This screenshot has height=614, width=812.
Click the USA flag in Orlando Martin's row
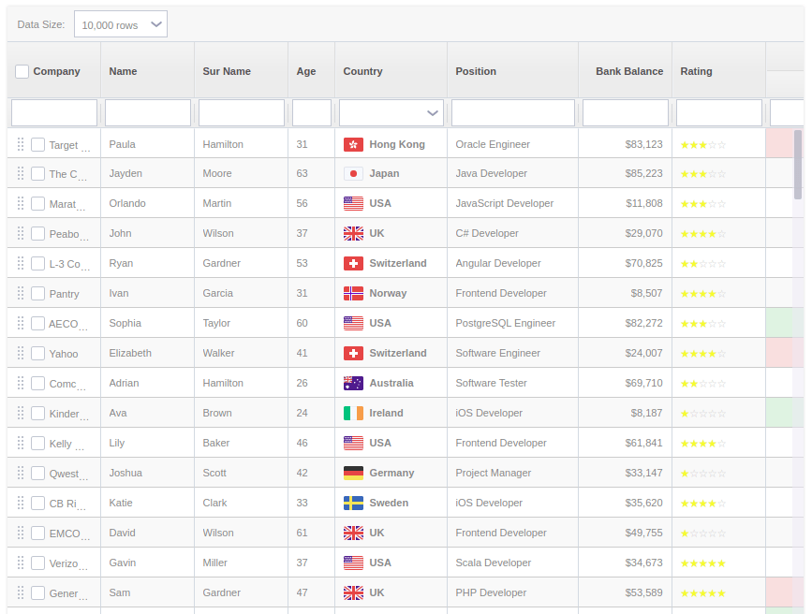pyautogui.click(x=354, y=203)
